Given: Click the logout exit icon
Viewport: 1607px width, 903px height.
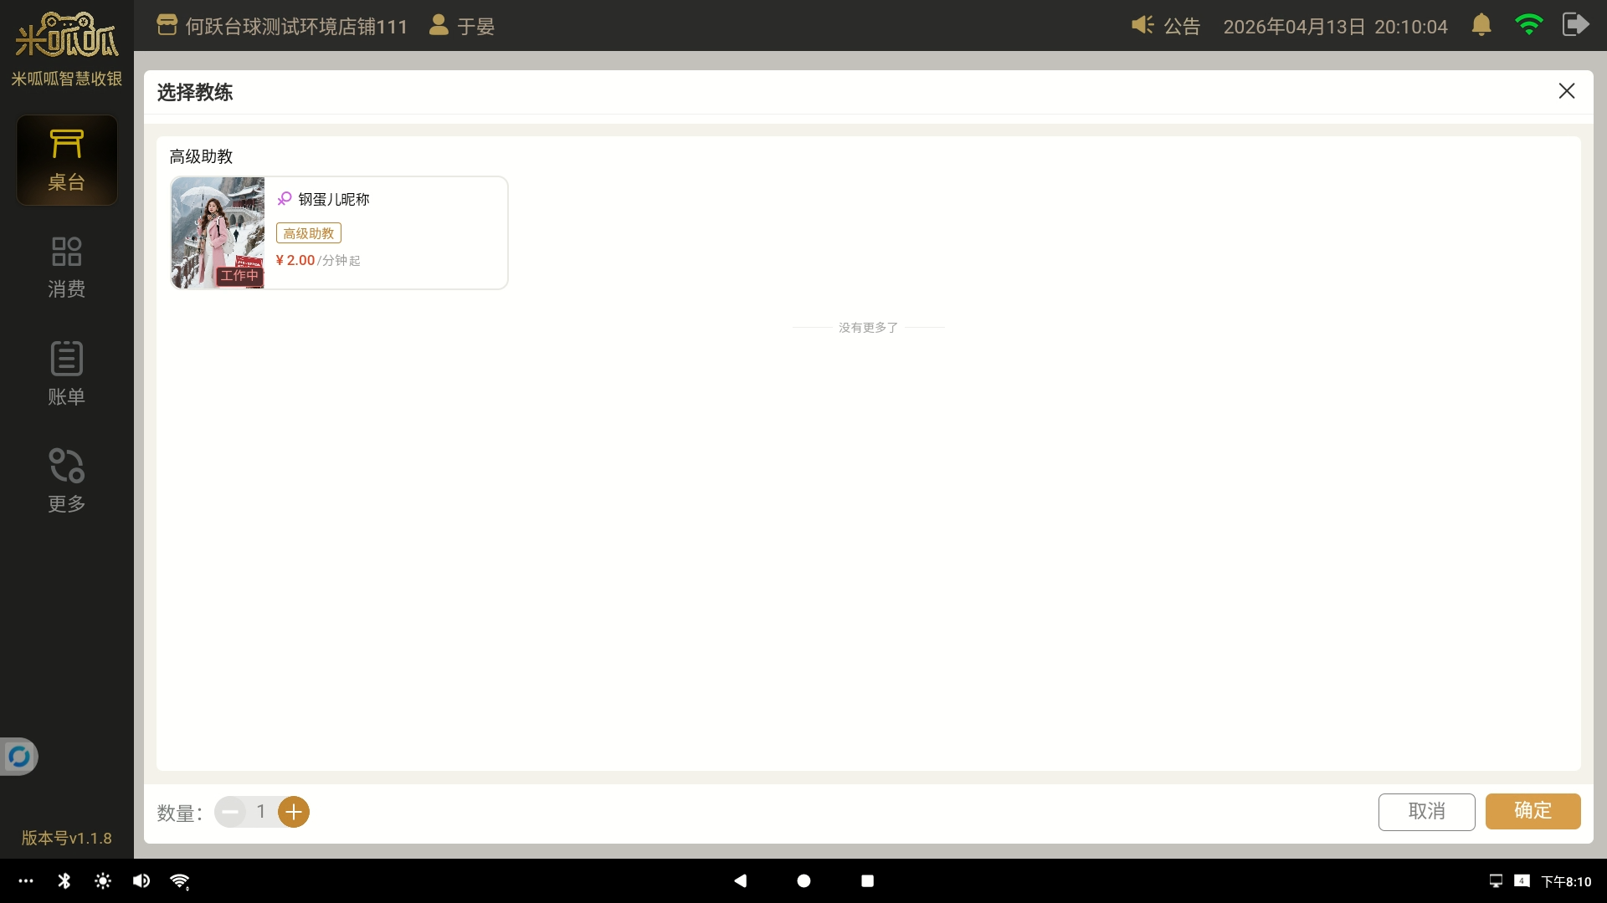Looking at the screenshot, I should pos(1575,25).
